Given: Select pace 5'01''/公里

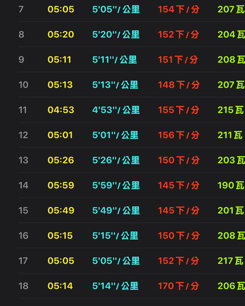Looking at the screenshot, I should click(x=115, y=135).
